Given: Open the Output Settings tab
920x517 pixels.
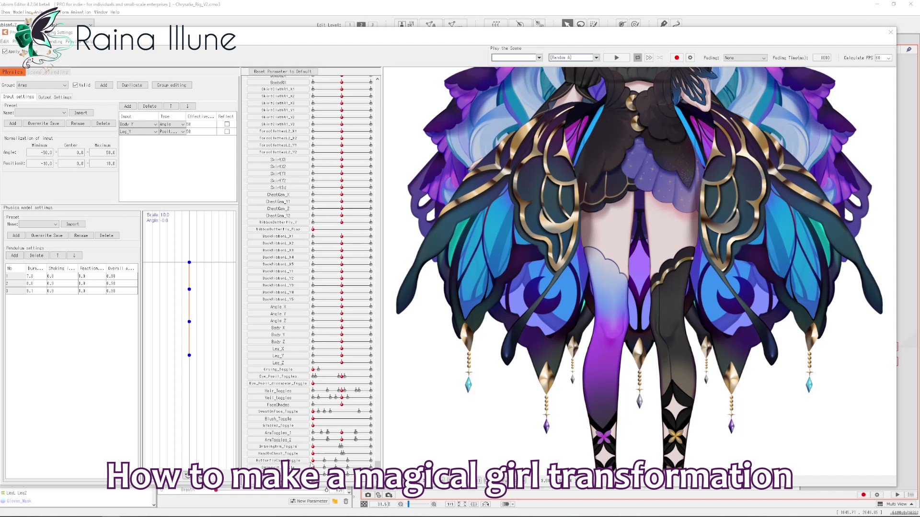Looking at the screenshot, I should (x=55, y=97).
